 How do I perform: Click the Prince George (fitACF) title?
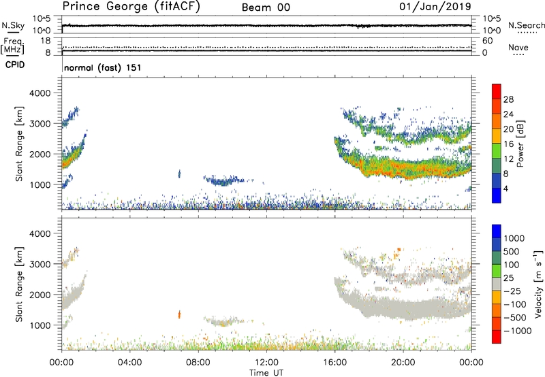pos(131,7)
